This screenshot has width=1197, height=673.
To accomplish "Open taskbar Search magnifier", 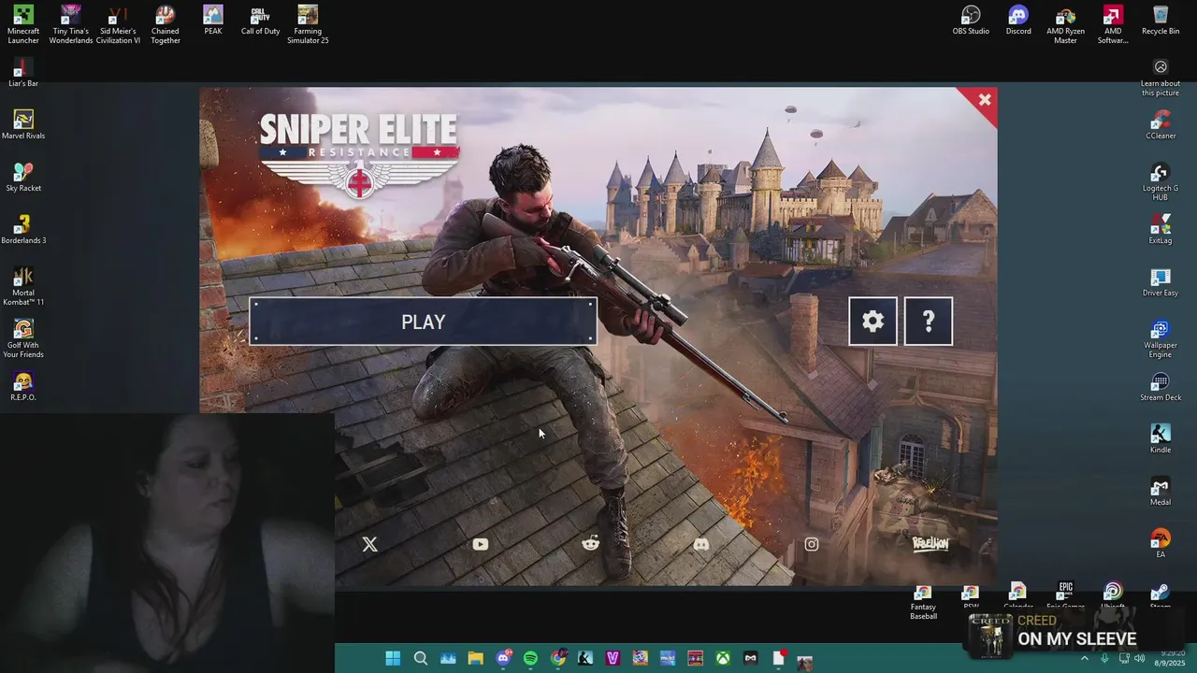I will tap(421, 658).
